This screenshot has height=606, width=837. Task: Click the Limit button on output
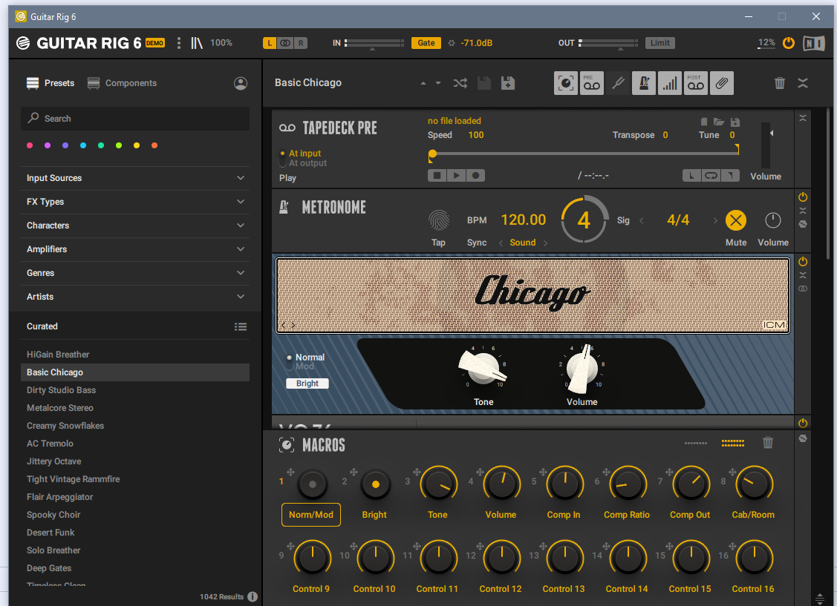(659, 43)
